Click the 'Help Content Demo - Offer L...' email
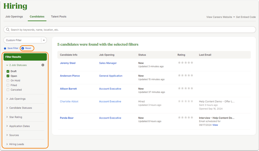Screen dimensions: 259x151 [217, 101]
